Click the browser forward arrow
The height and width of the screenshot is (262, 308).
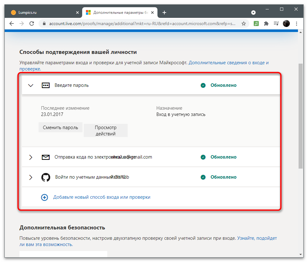[x=22, y=24]
